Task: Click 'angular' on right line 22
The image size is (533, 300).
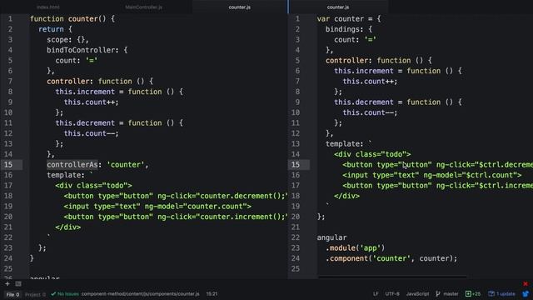Action: (331, 237)
